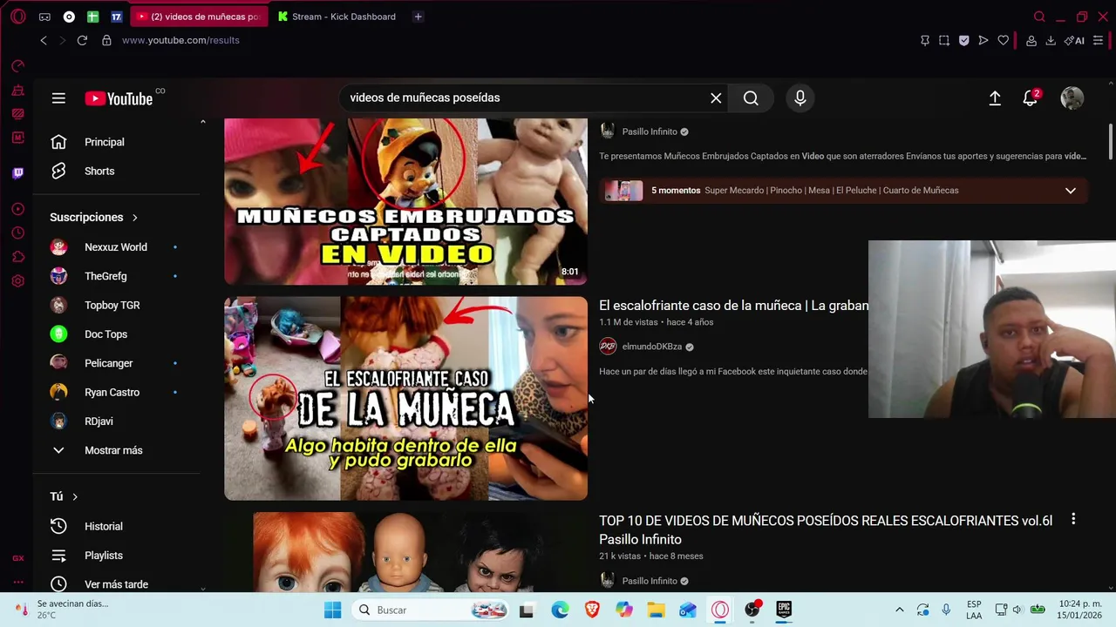The width and height of the screenshot is (1116, 627).
Task: Open browser downloads panel
Action: point(1051,40)
